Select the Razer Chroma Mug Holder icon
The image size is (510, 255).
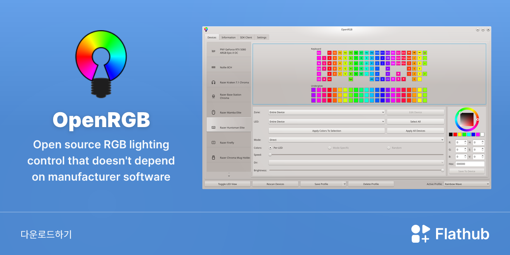(213, 158)
